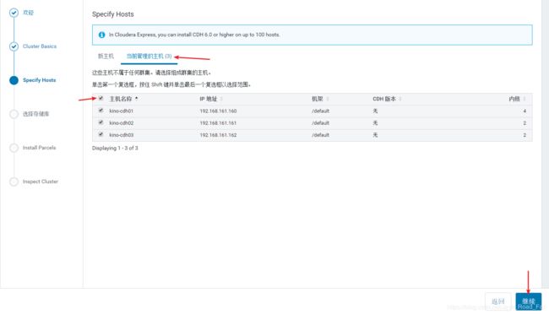Click IP address 192.168.161.160

tap(218, 111)
